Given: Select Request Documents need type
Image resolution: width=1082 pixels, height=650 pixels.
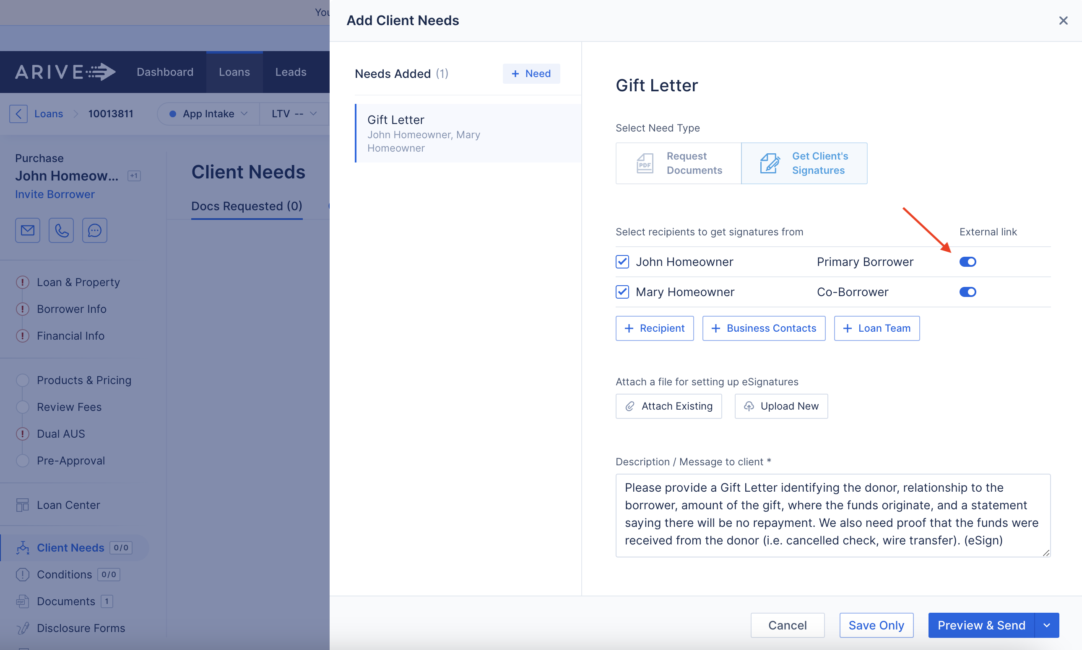Looking at the screenshot, I should point(678,163).
